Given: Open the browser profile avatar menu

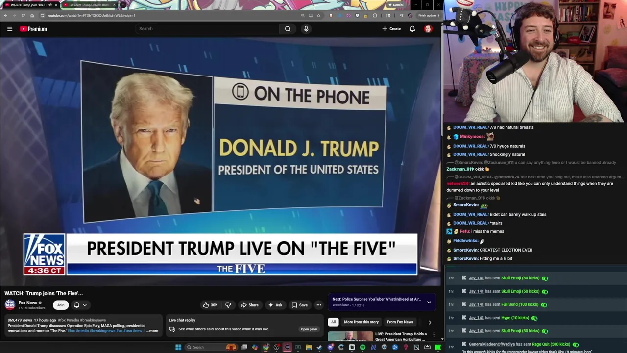Looking at the screenshot, I should click(410, 15).
